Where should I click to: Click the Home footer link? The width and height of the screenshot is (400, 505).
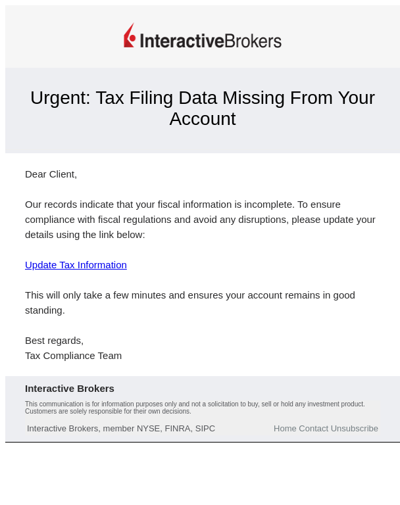(x=285, y=428)
